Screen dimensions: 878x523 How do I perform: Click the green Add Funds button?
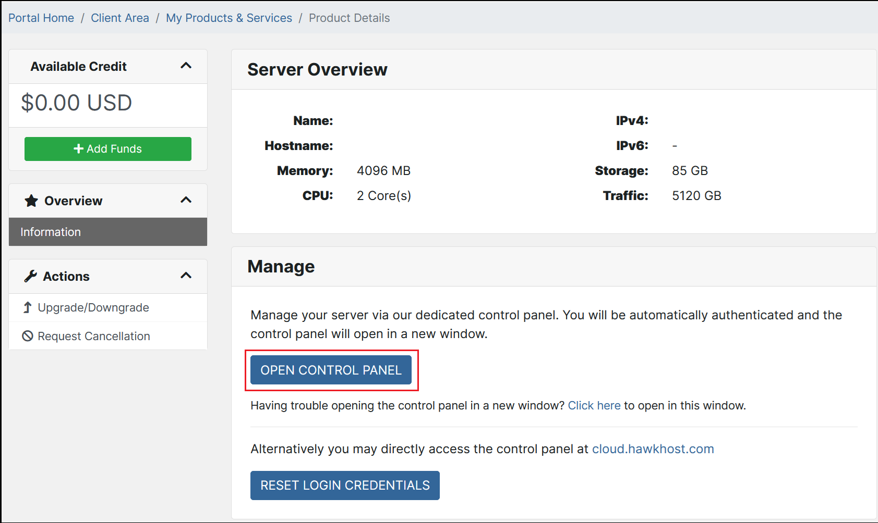(108, 149)
